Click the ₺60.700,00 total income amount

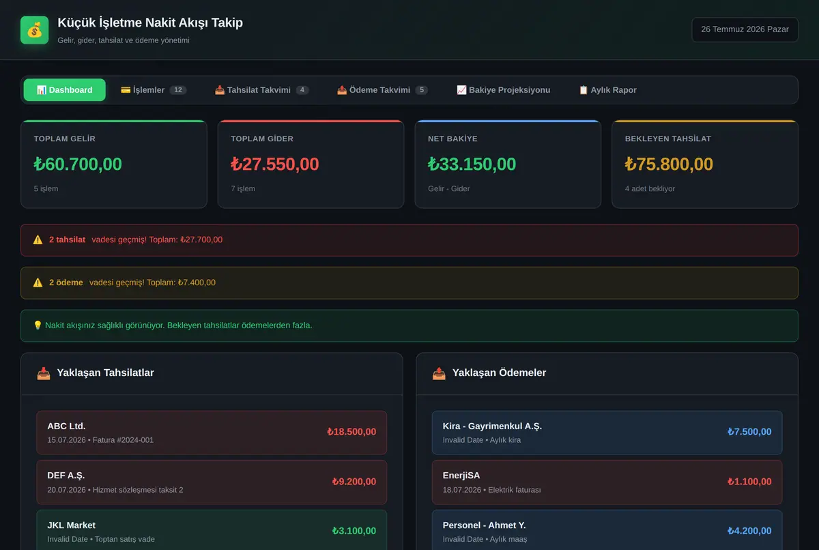click(78, 164)
